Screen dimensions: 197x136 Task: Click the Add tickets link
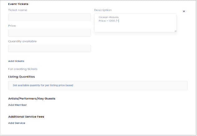pyautogui.click(x=16, y=61)
